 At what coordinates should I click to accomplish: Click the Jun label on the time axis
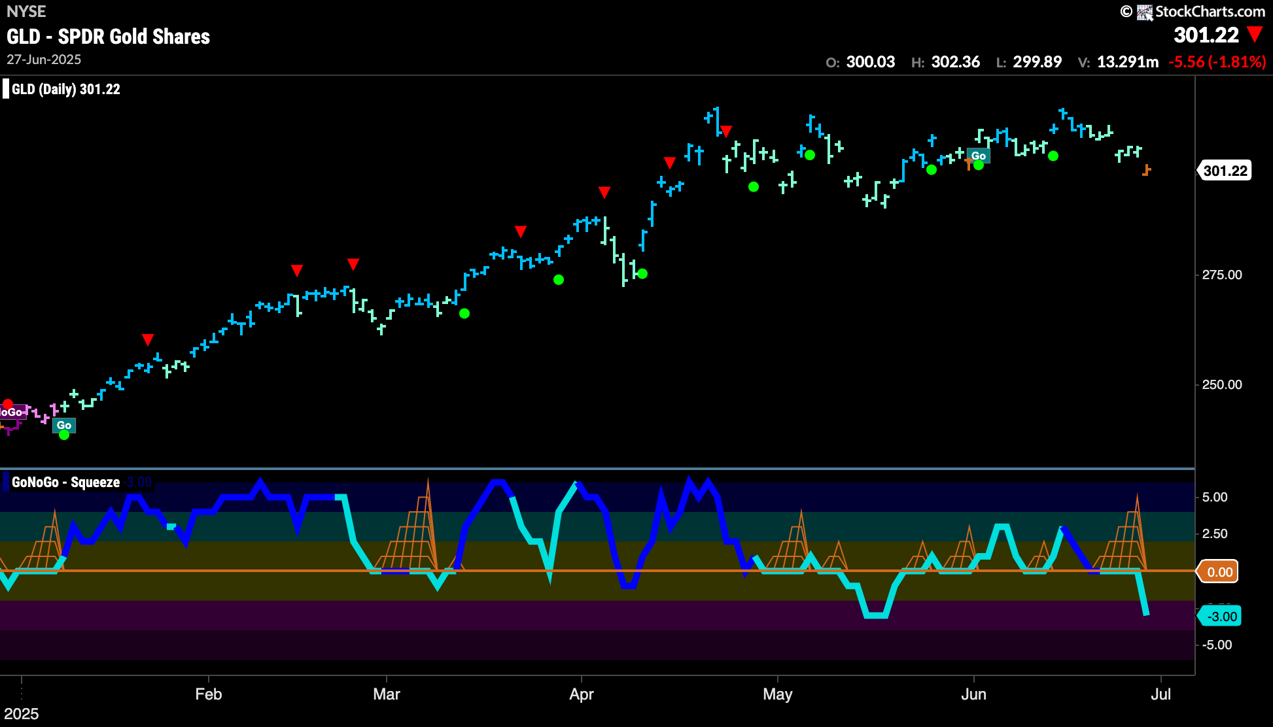[974, 694]
